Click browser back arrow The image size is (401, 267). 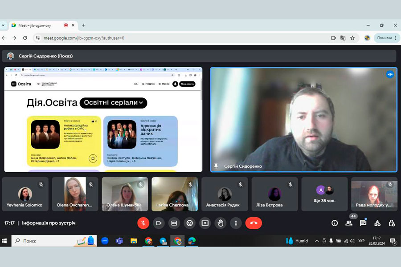[x=4, y=38]
